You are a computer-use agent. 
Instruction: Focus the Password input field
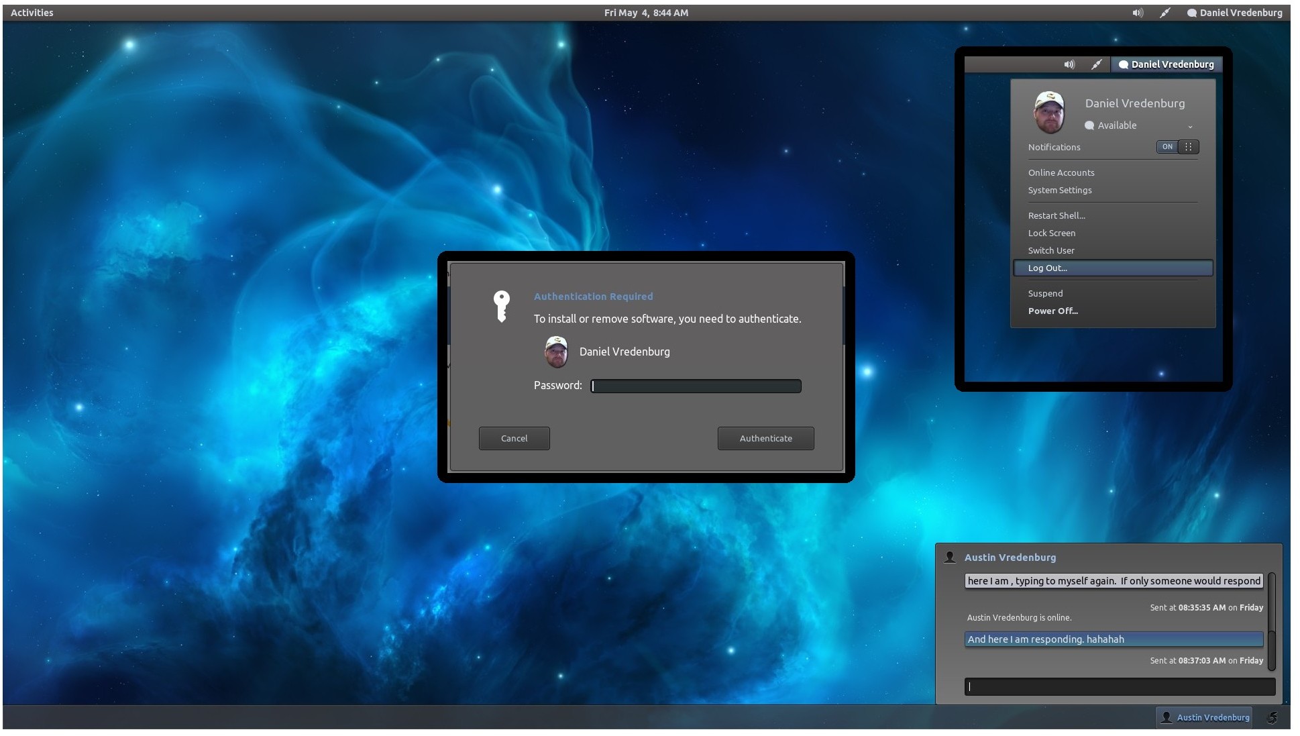click(696, 386)
